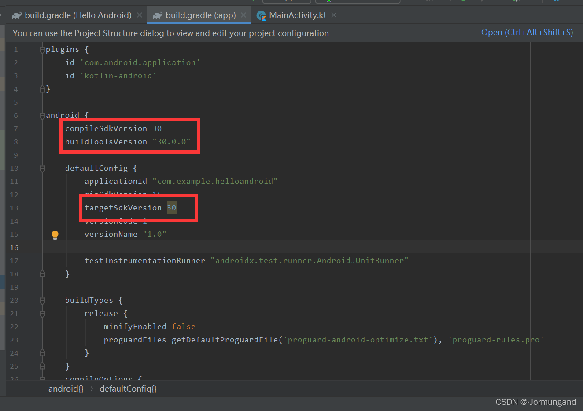583x411 pixels.
Task: Click the fold end marker on line 18
Action: pyautogui.click(x=42, y=274)
